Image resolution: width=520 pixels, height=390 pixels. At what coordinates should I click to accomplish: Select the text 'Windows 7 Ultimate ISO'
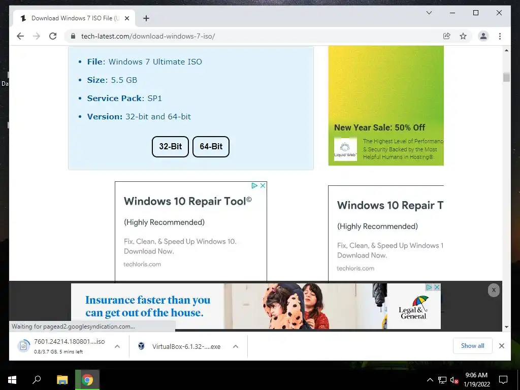tap(155, 61)
